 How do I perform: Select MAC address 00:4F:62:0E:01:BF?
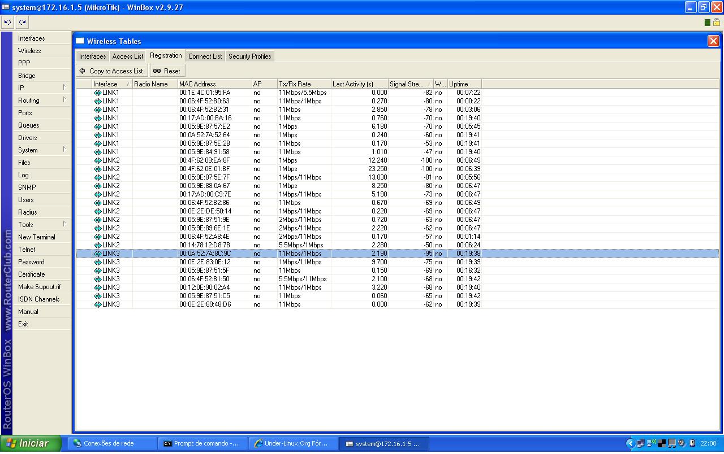coord(204,169)
